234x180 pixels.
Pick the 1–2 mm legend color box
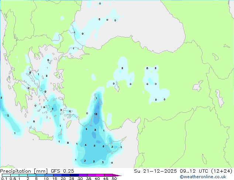coord(23,175)
